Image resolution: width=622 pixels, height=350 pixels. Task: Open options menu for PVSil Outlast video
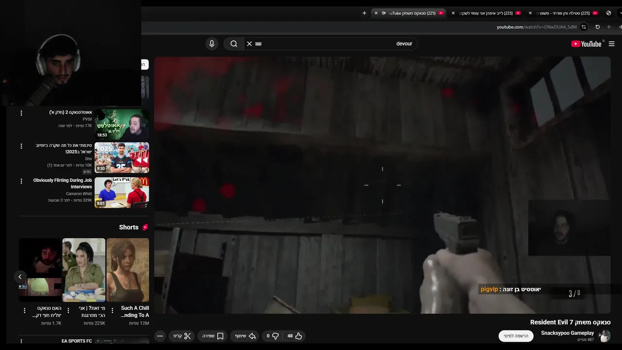[21, 113]
